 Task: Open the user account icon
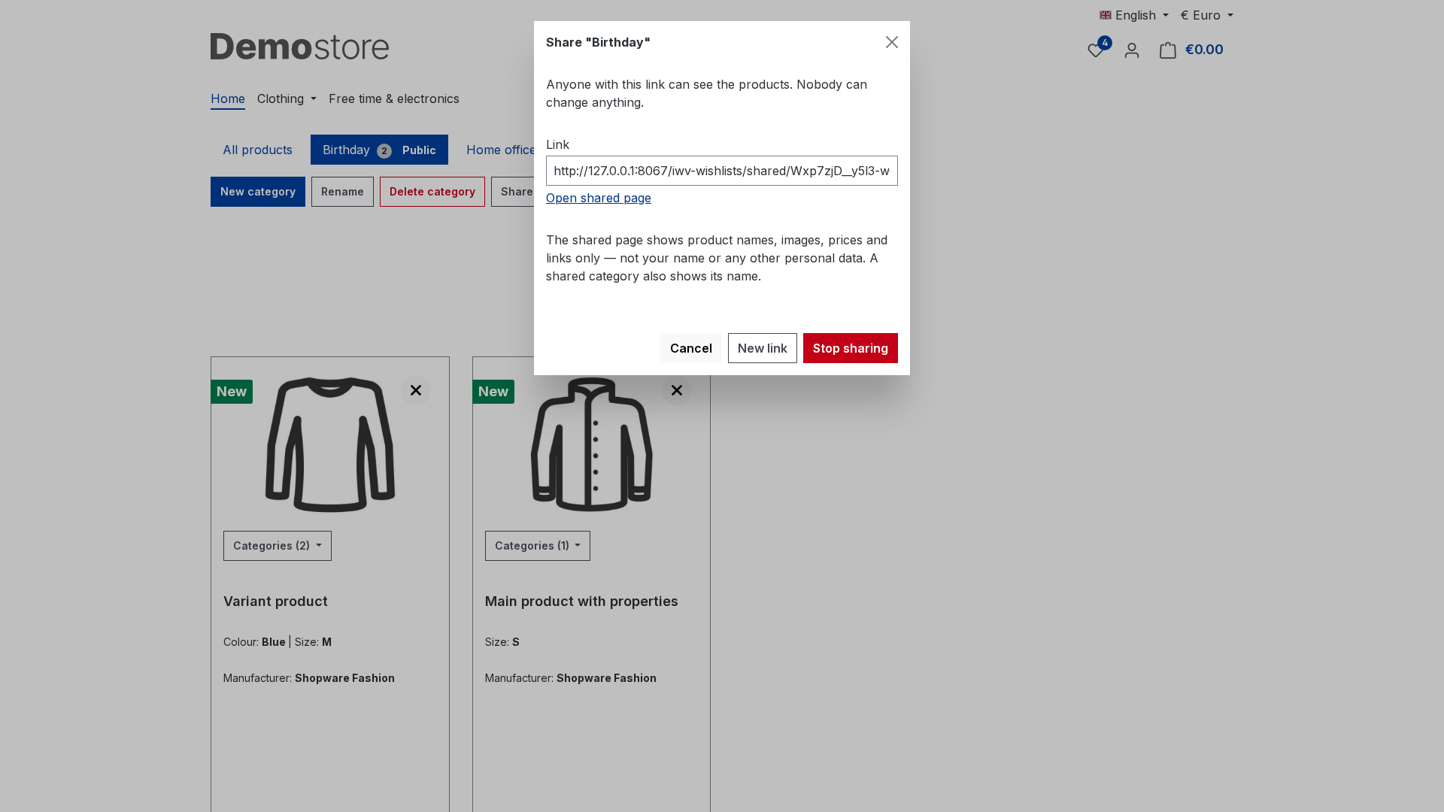1132,50
